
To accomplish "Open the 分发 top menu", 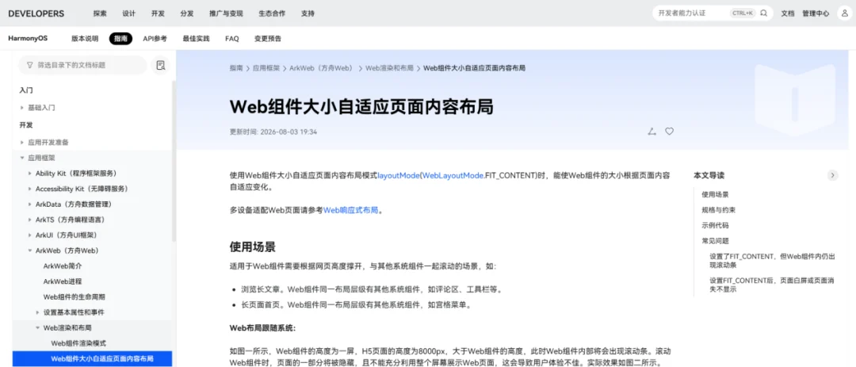I will [x=187, y=13].
